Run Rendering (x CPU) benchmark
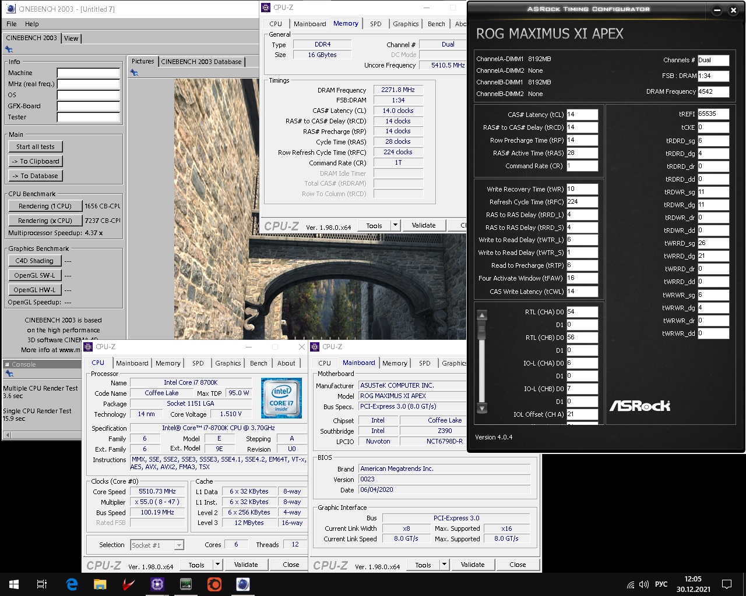746x596 pixels. pos(45,221)
